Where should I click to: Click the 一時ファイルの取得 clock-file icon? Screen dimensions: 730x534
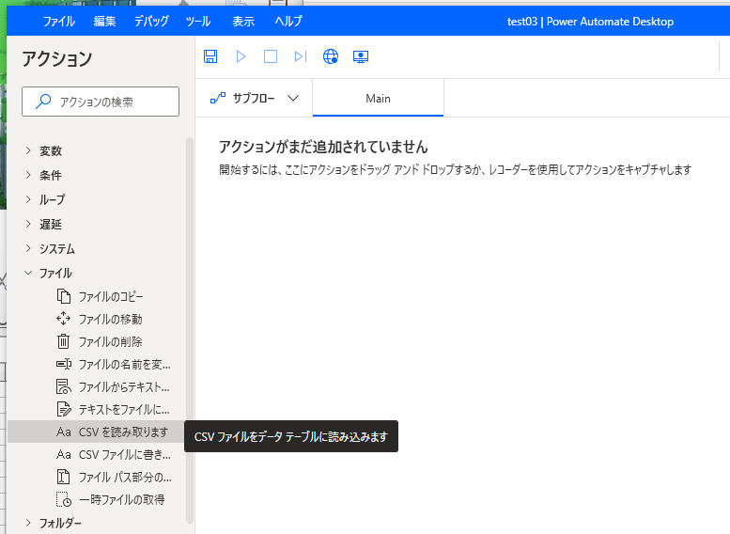click(x=64, y=499)
